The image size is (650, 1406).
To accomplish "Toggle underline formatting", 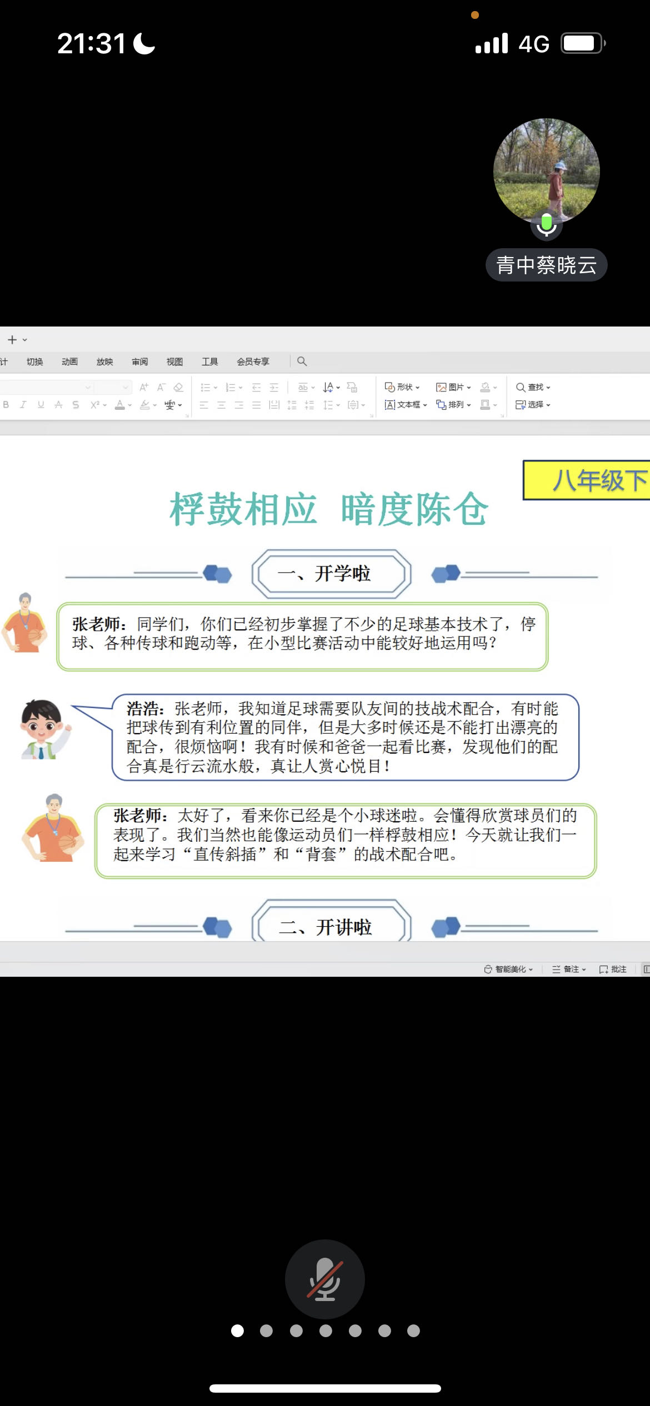I will pos(41,405).
